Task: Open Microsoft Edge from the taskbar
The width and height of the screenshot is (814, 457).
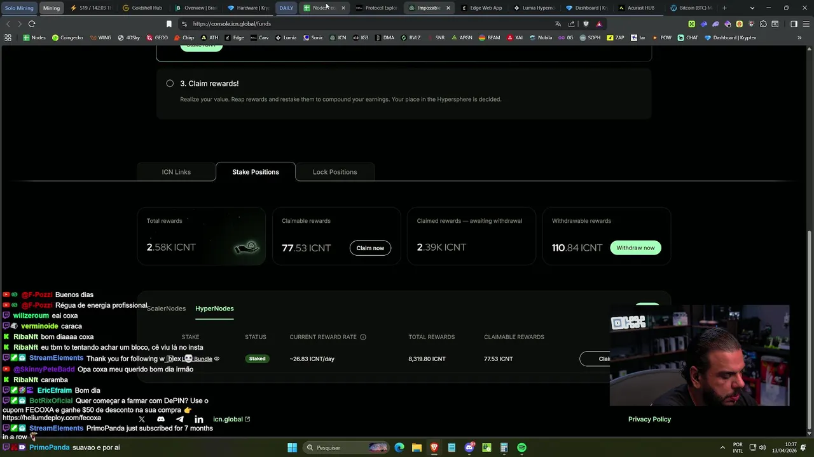Action: point(399,447)
